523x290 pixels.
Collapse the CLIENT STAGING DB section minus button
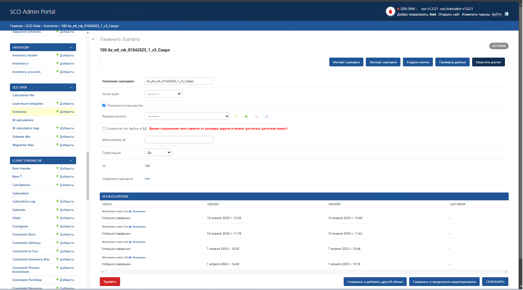(x=71, y=160)
